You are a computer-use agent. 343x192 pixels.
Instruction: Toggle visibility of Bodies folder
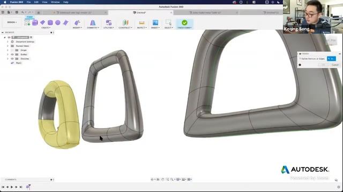point(12,54)
